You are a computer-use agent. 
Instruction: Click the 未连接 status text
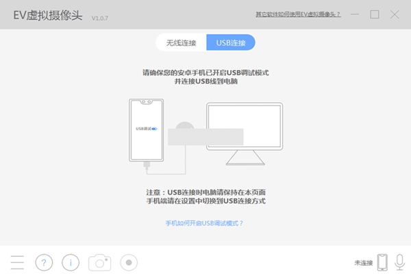click(x=363, y=263)
